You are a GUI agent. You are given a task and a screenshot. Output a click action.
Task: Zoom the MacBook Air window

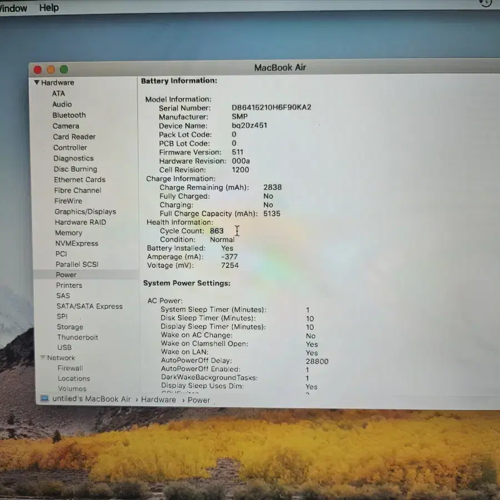64,69
